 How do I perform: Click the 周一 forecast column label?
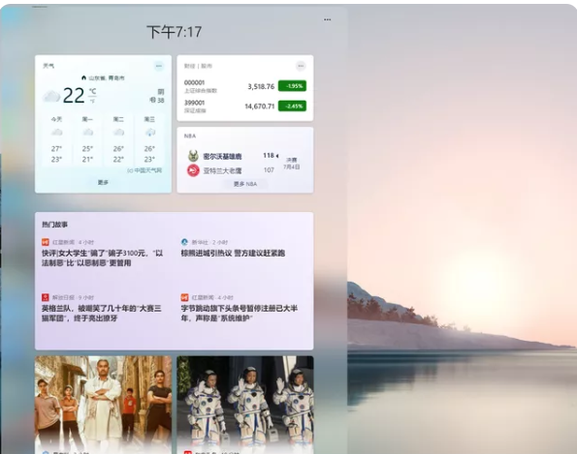pos(87,119)
